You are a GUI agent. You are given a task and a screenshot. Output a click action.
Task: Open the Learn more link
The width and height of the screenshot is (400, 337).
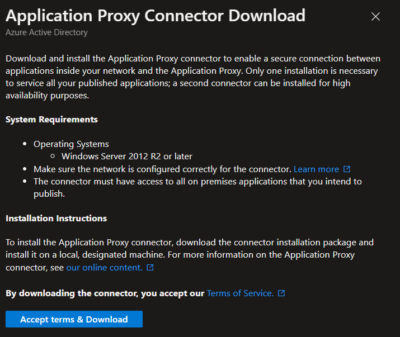[x=316, y=169]
